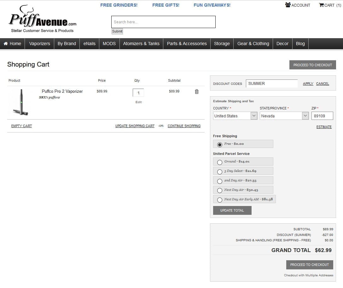The width and height of the screenshot is (343, 288).
Task: Click the Empty Cart link
Action: pyautogui.click(x=21, y=126)
